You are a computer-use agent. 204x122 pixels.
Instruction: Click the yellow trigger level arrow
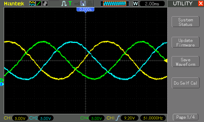(165, 60)
